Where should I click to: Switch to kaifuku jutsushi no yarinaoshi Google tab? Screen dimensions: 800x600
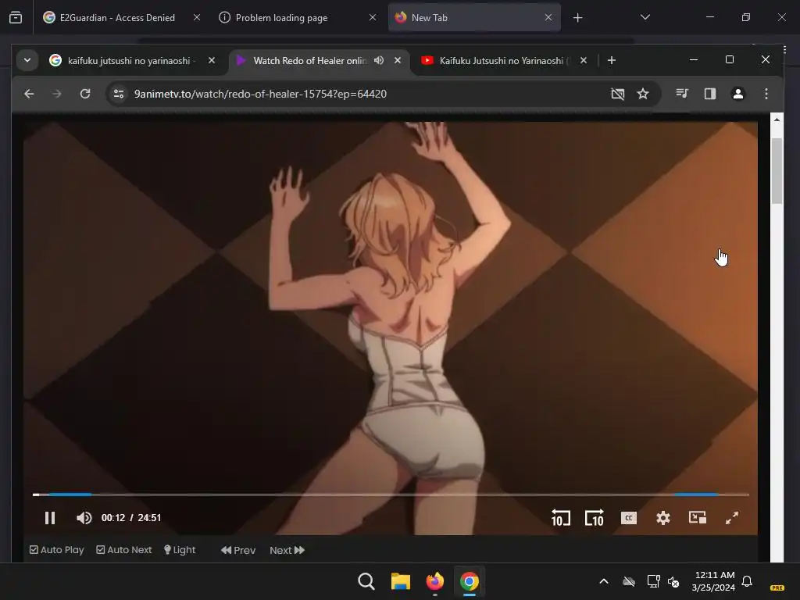pos(123,61)
